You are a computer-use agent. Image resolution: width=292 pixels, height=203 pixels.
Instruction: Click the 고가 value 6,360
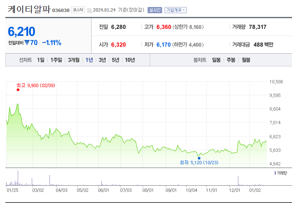point(164,27)
